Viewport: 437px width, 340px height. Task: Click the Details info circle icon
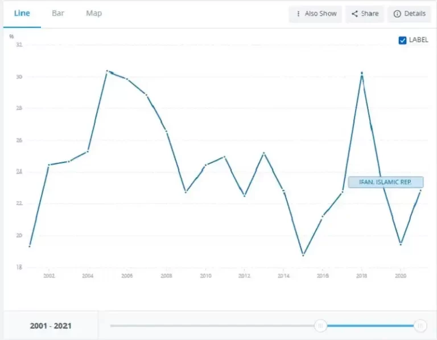(397, 14)
